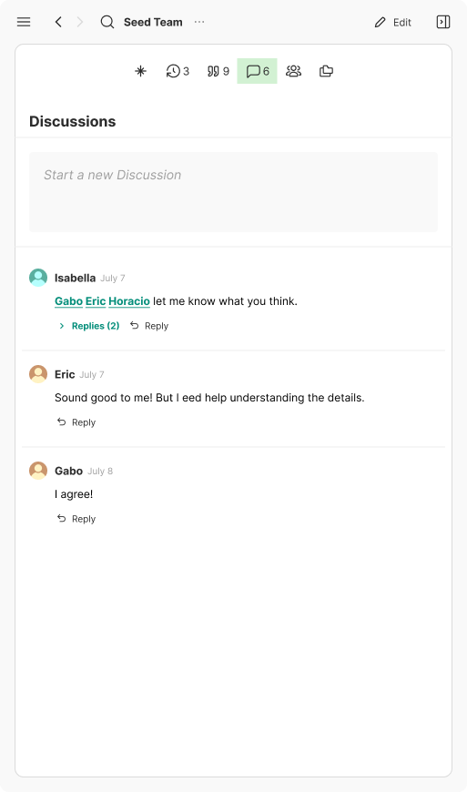Screen dimensions: 467x792
Task: Click Start a new Discussion field
Action: [x=233, y=192]
